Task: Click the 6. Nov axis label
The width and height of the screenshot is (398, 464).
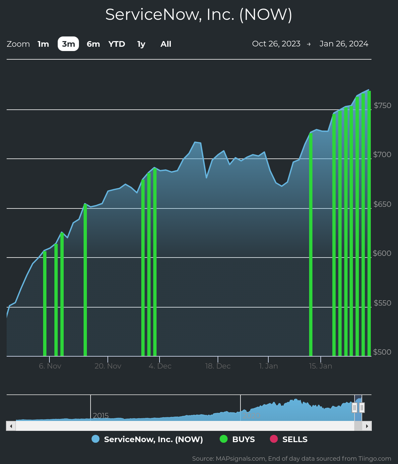Action: click(50, 366)
